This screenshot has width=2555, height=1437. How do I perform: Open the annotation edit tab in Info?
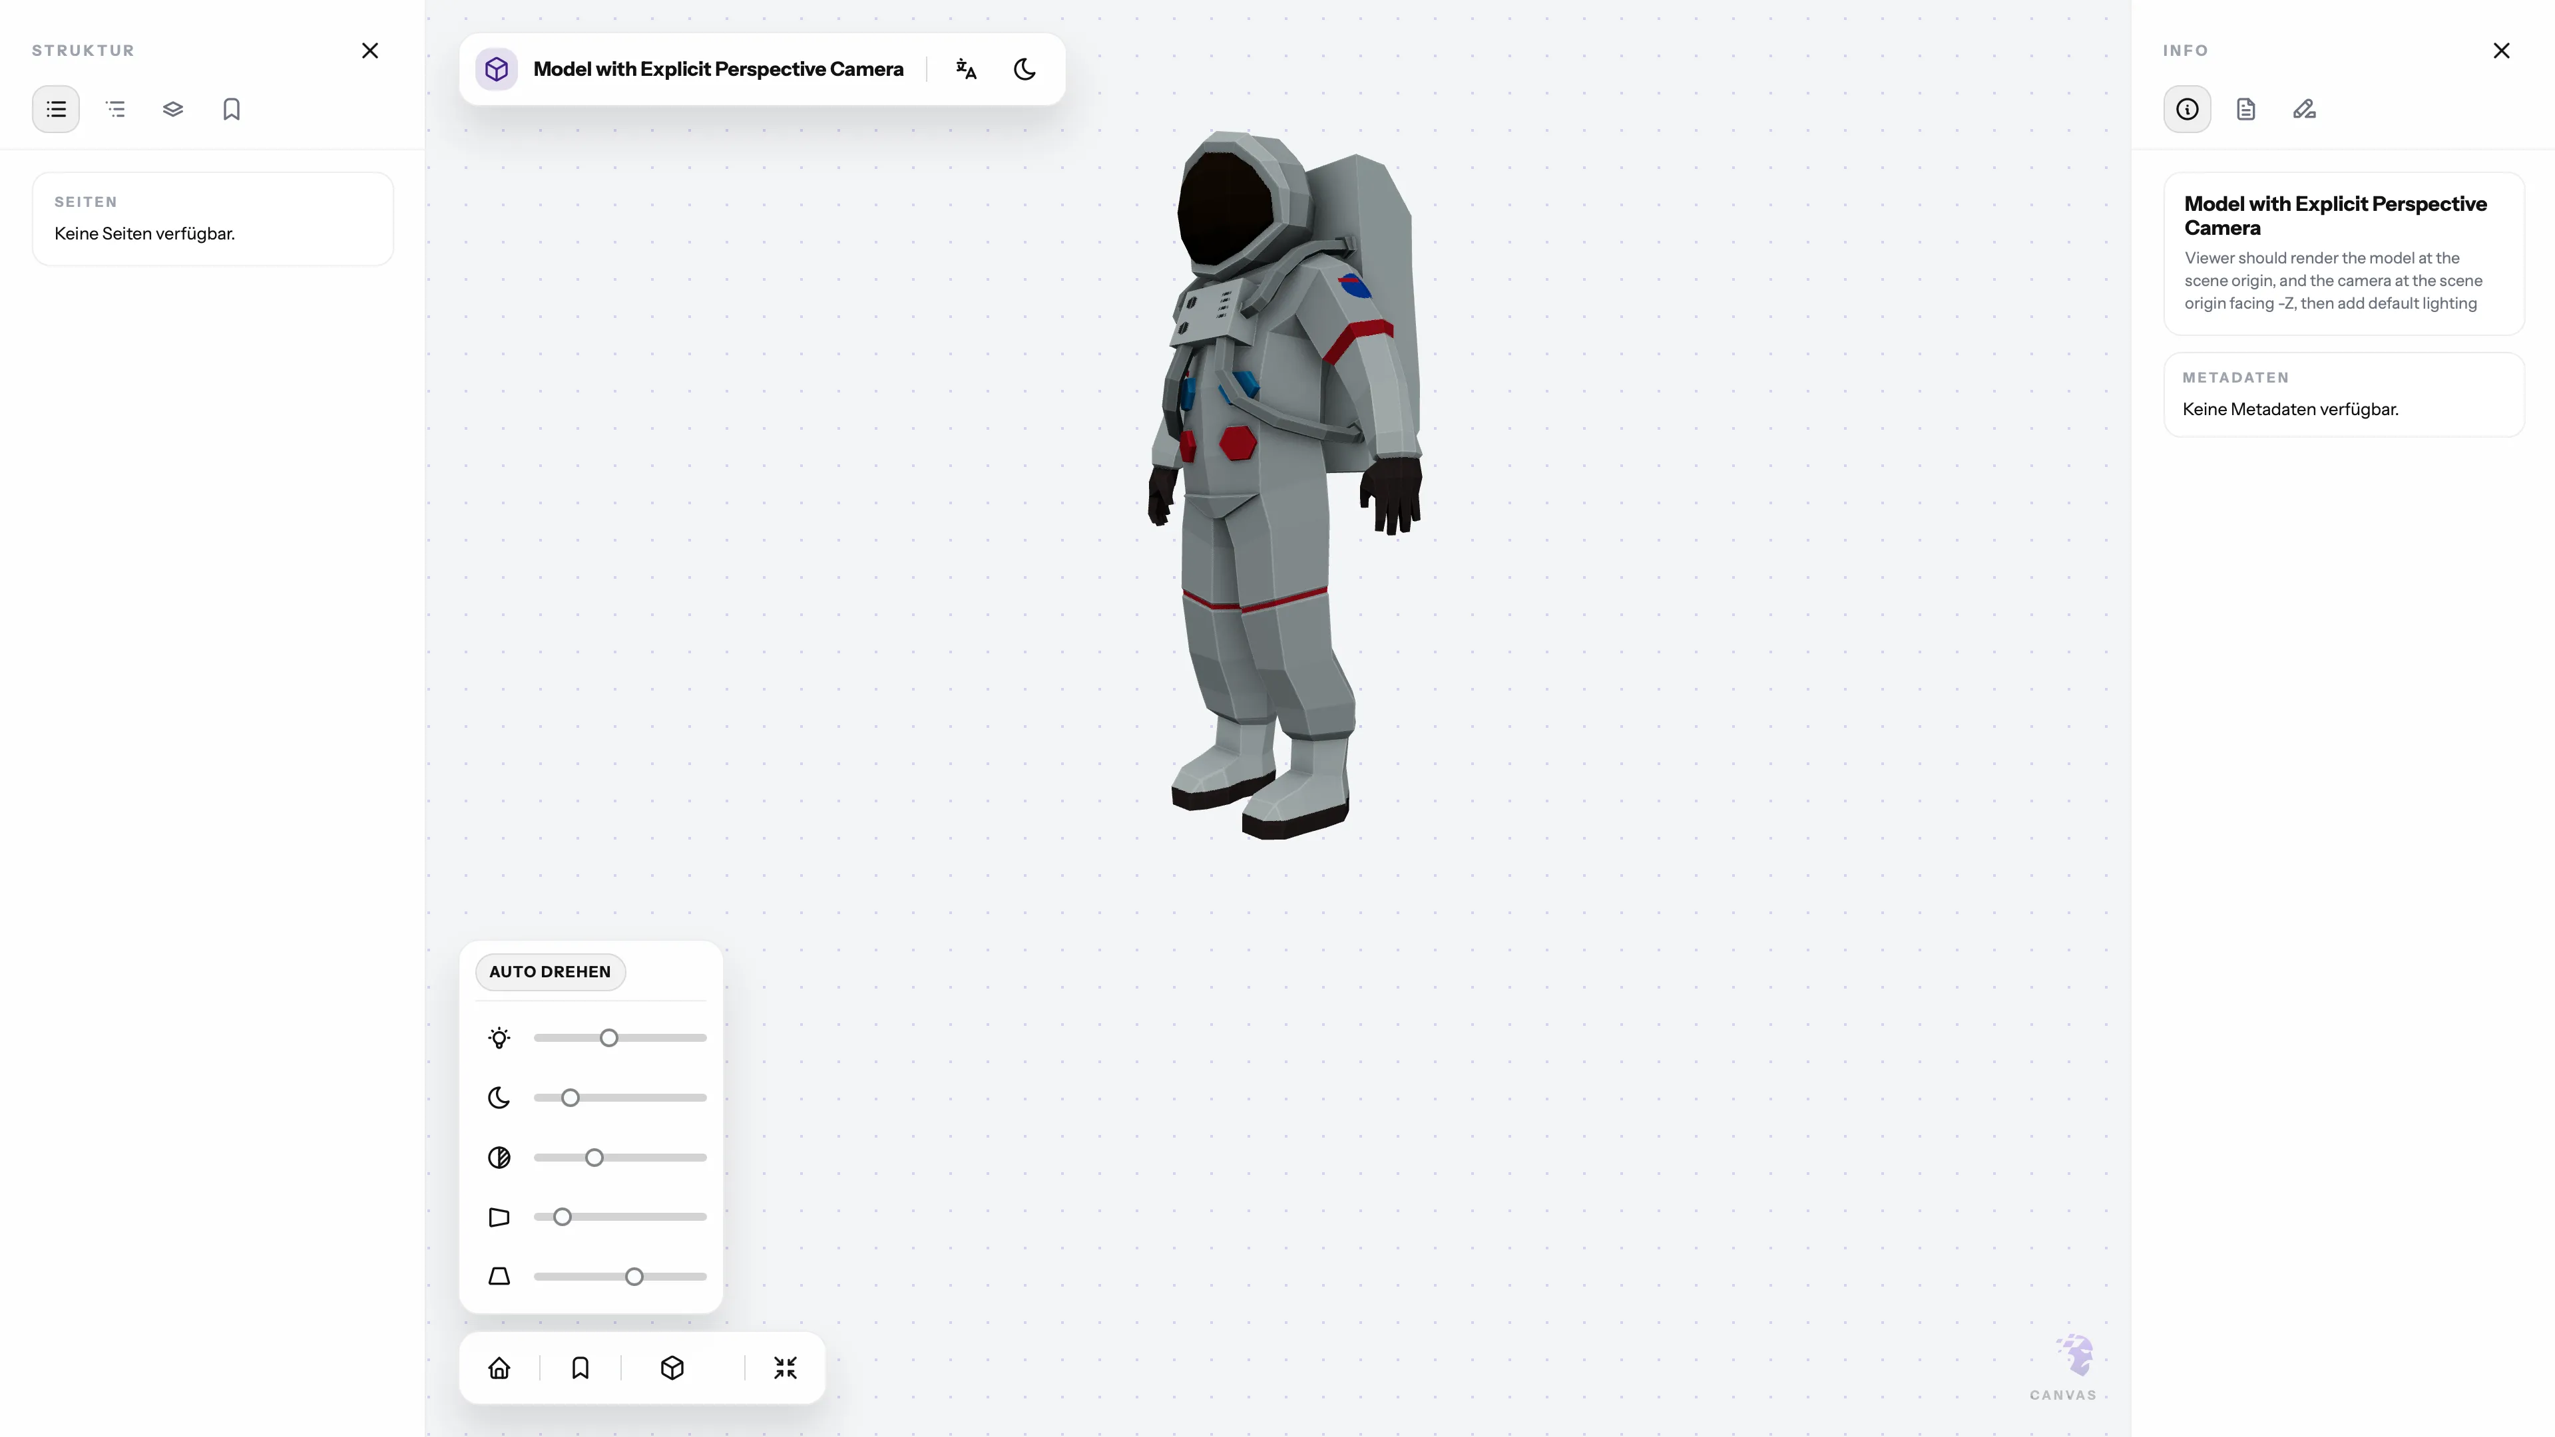(x=2304, y=109)
